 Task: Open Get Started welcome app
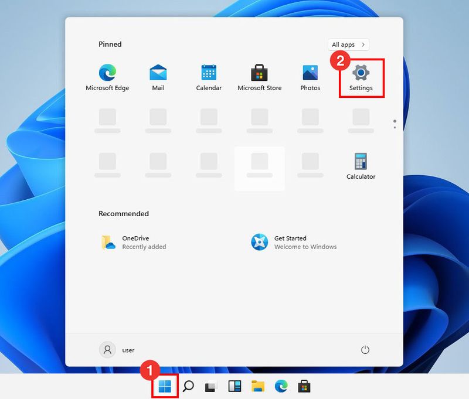click(294, 243)
